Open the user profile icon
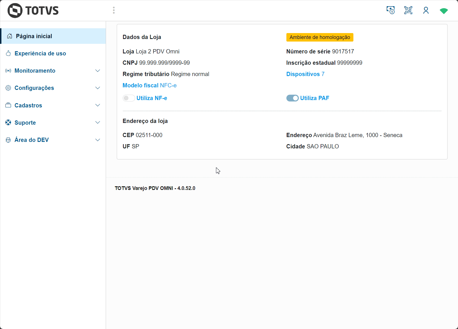Viewport: 458px width, 329px height. [x=426, y=10]
